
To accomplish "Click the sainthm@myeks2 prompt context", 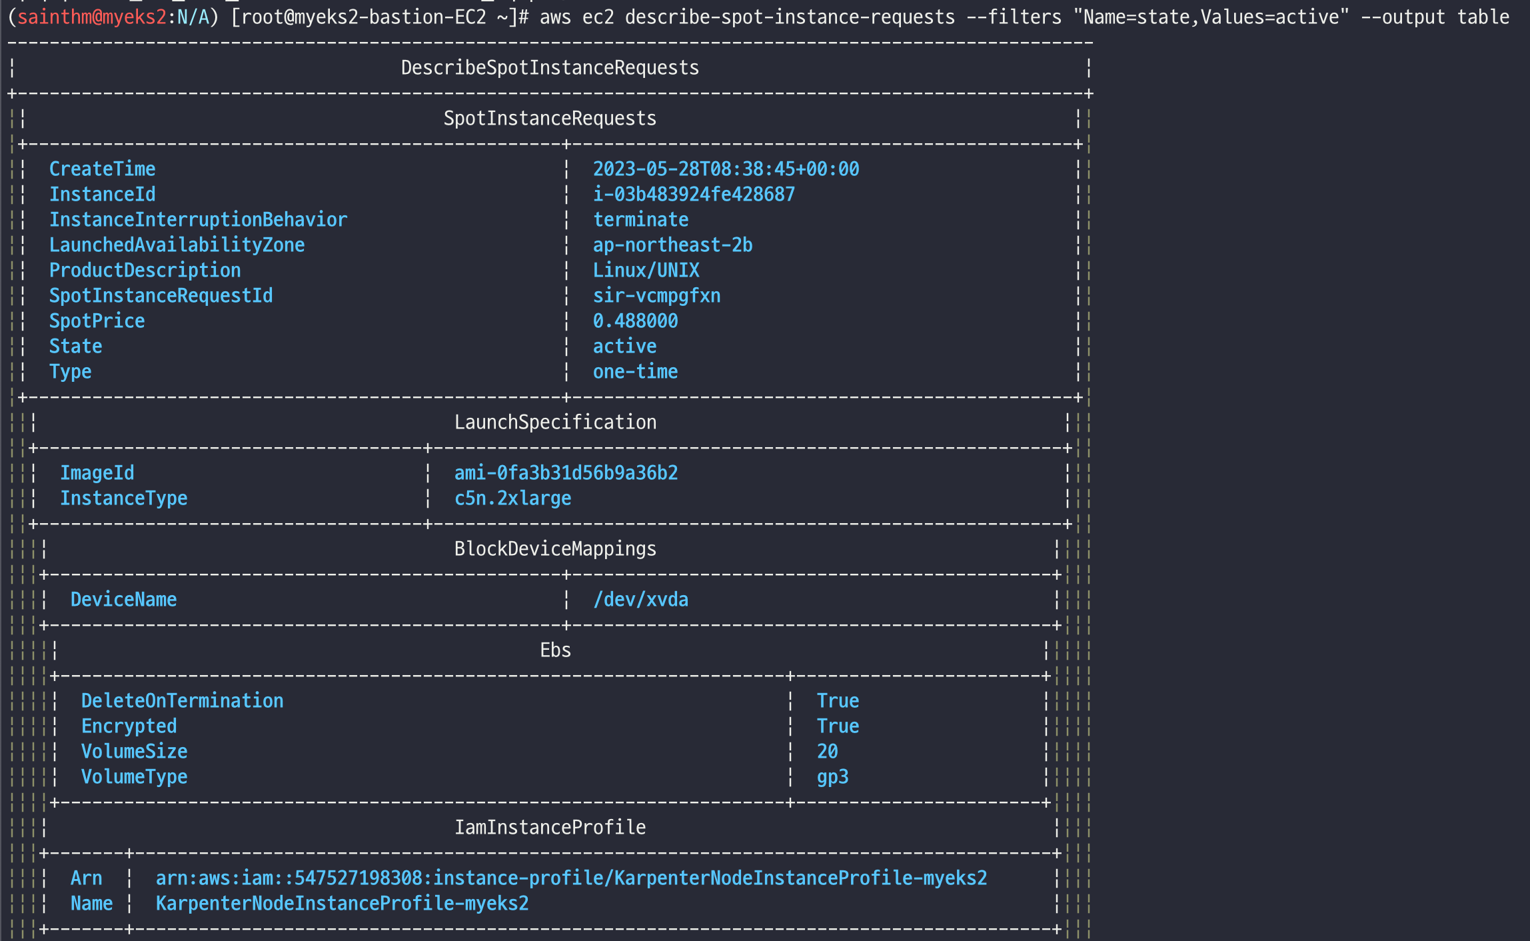I will click(x=91, y=17).
